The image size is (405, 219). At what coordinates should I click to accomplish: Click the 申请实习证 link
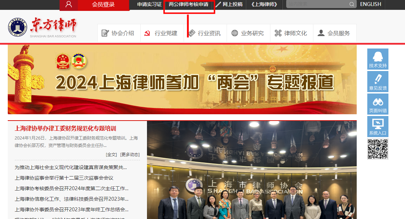[x=149, y=5]
